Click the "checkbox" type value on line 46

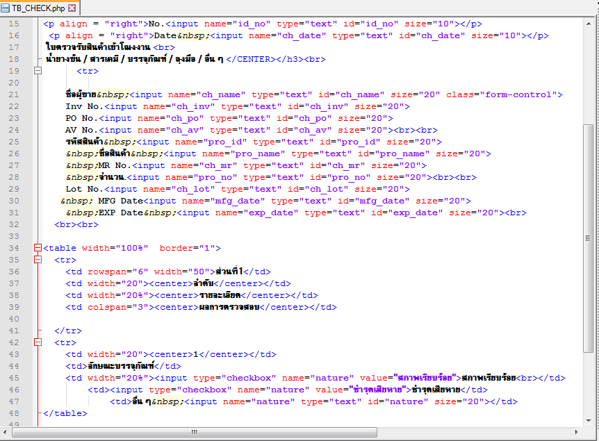(x=204, y=390)
